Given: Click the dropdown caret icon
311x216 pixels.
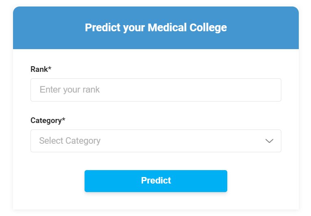Looking at the screenshot, I should click(x=269, y=141).
